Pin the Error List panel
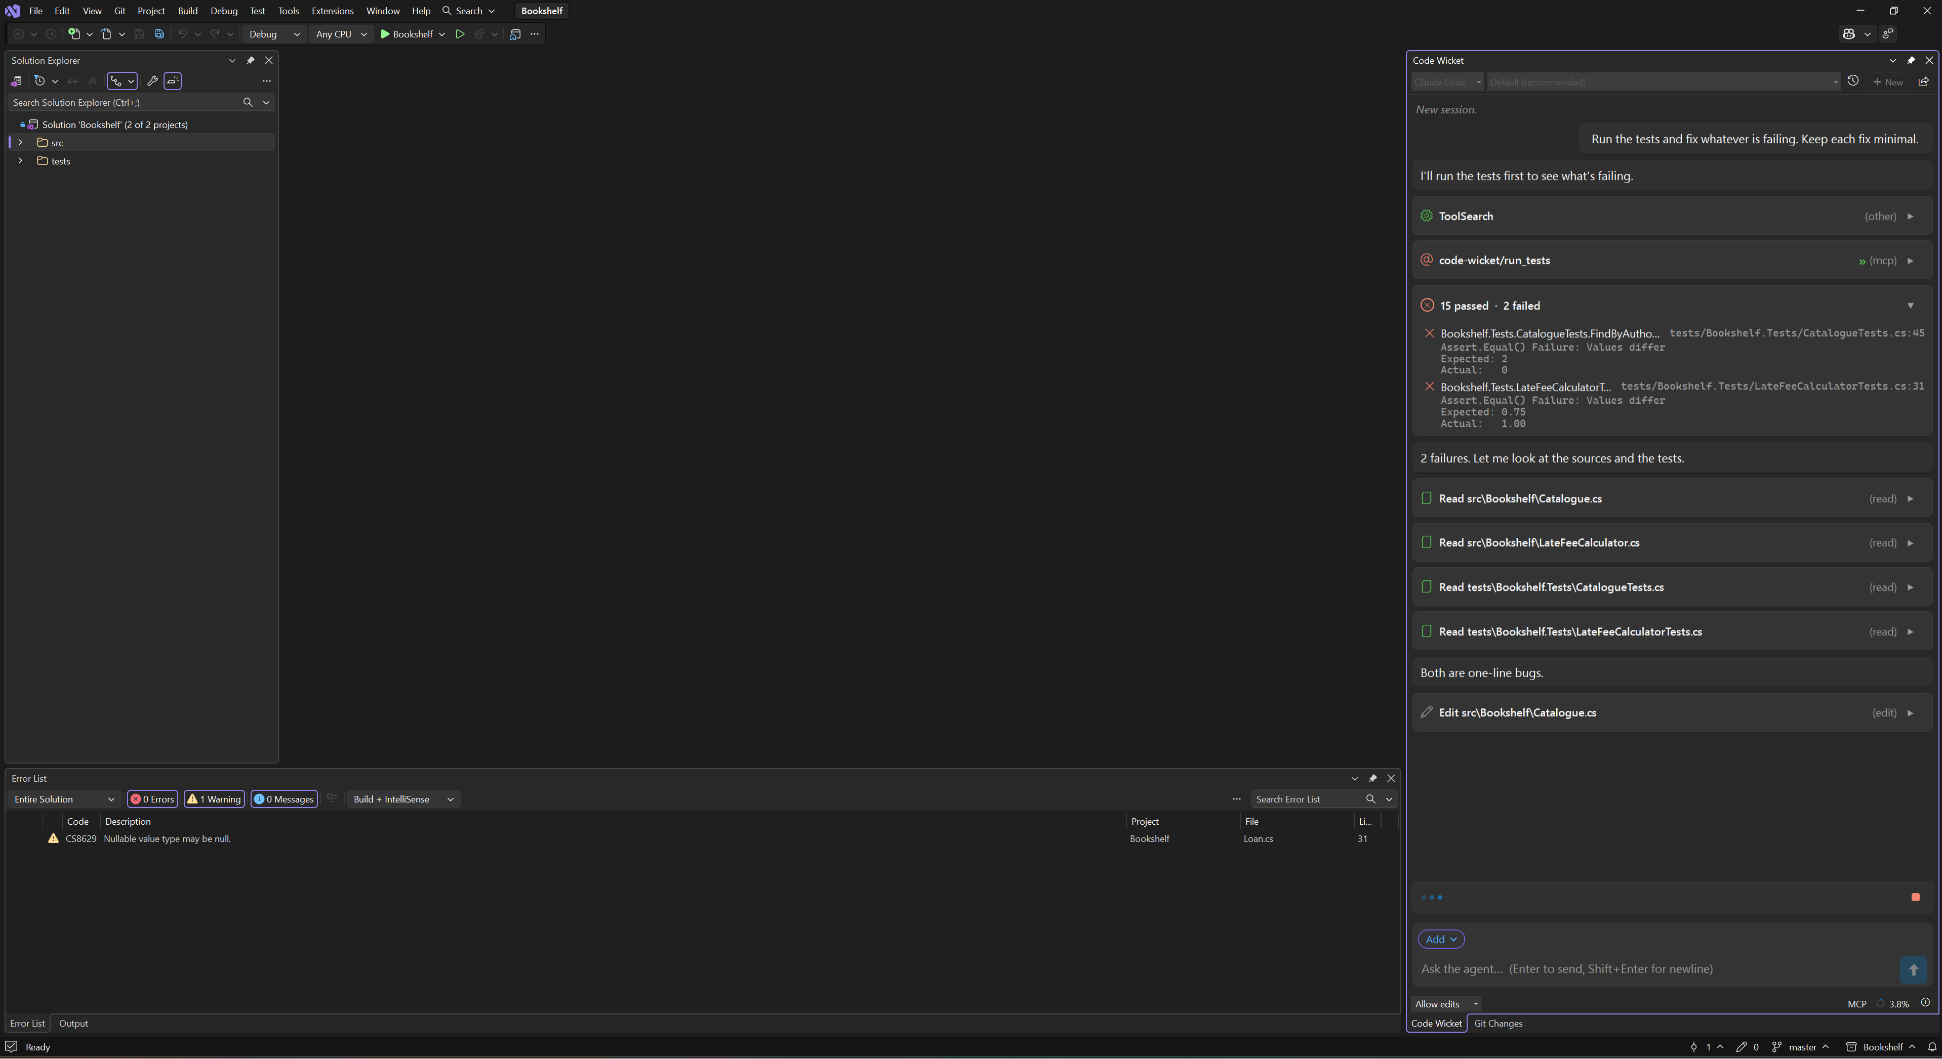The image size is (1942, 1059). click(x=1372, y=778)
